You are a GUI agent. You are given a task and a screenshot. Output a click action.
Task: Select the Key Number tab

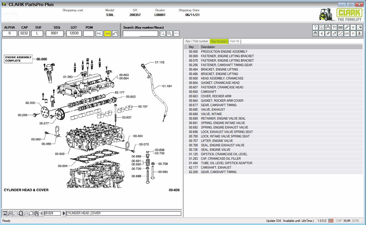tap(219, 41)
